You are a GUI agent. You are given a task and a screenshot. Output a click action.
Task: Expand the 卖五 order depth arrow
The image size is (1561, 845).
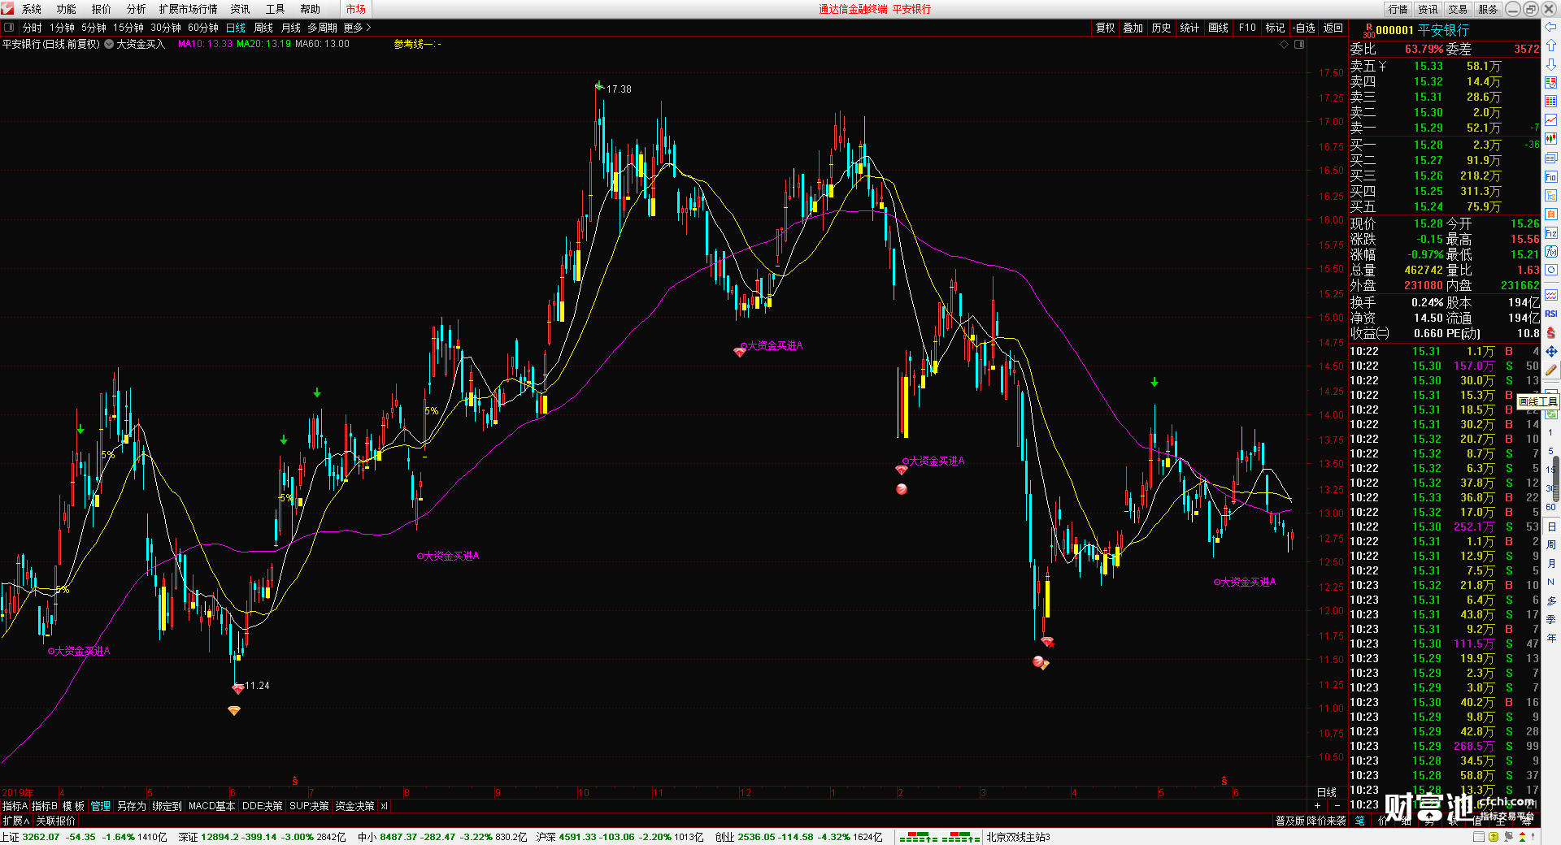coord(1382,66)
